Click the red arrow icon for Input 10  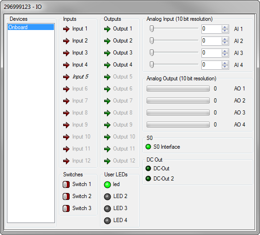[66, 137]
